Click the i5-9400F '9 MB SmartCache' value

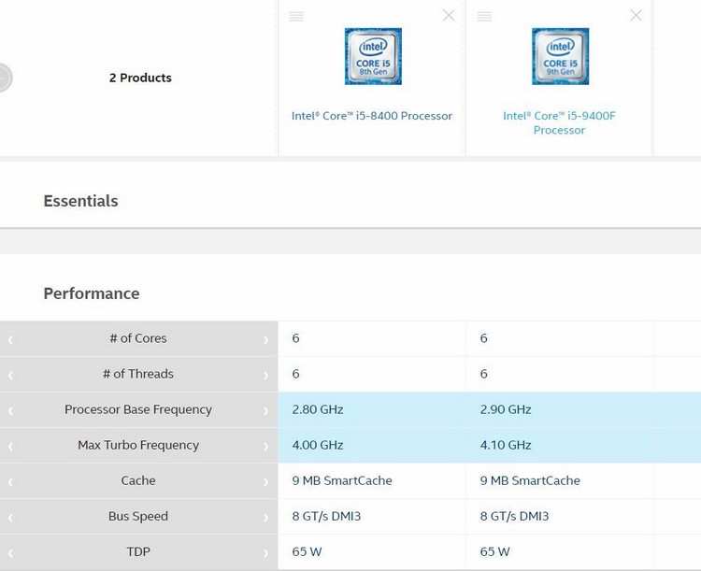[x=530, y=480]
